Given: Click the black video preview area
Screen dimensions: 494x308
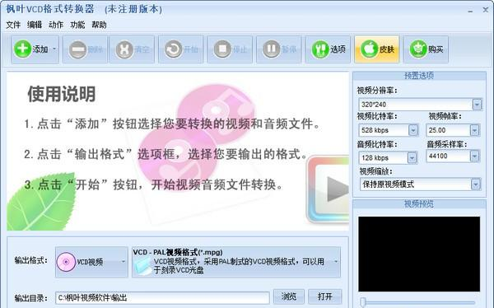Looking at the screenshot, I should 419,254.
